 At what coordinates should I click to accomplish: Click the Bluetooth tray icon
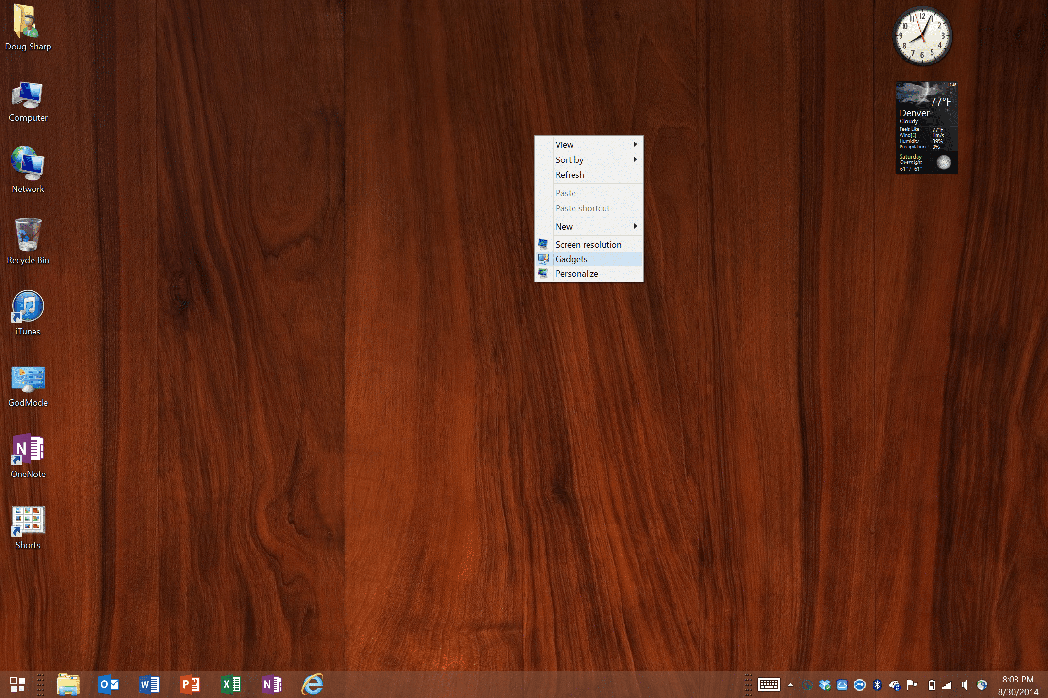click(x=877, y=685)
